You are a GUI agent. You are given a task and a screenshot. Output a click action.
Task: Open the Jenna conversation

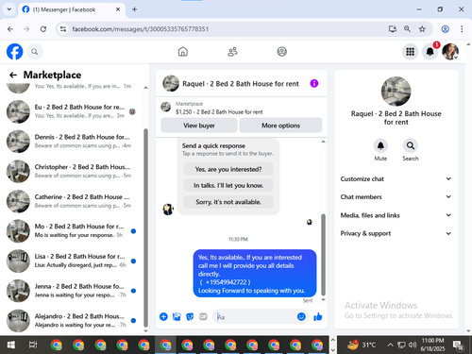[x=73, y=291]
